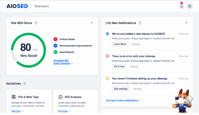The width and height of the screenshot is (199, 115).
Task: Click the Very Good! score label
Action: (29, 56)
